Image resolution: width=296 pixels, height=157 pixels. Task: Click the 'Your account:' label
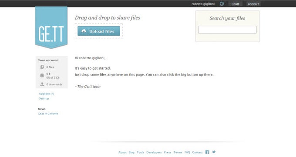(x=48, y=60)
